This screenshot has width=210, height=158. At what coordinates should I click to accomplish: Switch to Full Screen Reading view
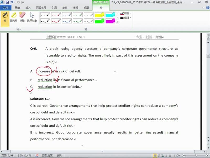[x=159, y=156]
